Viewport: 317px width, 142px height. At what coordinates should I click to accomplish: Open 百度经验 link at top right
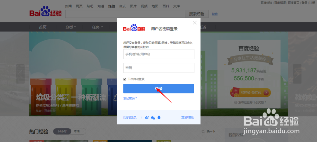(266, 3)
